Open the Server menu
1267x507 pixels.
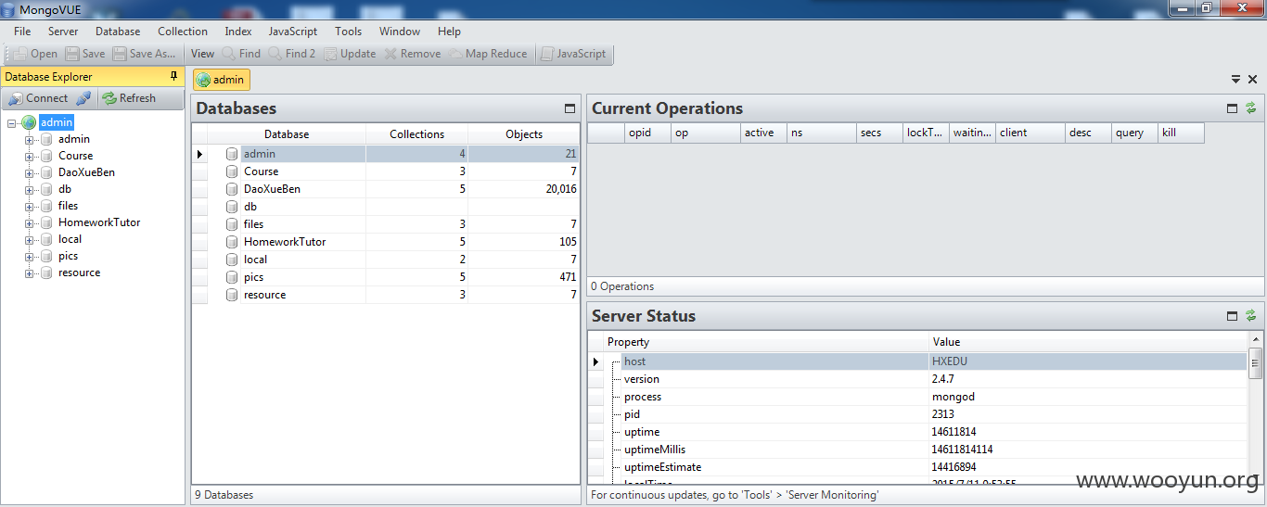pyautogui.click(x=63, y=32)
